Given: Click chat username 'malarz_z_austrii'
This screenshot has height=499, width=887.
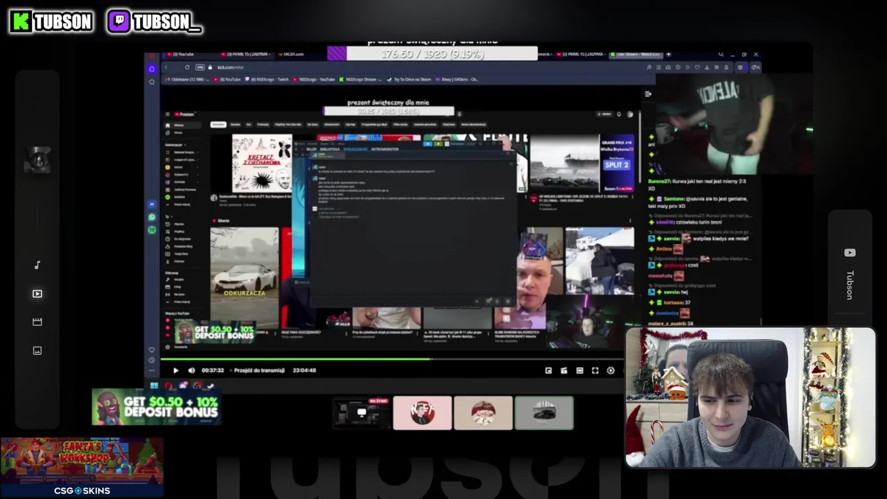Looking at the screenshot, I should tap(665, 323).
